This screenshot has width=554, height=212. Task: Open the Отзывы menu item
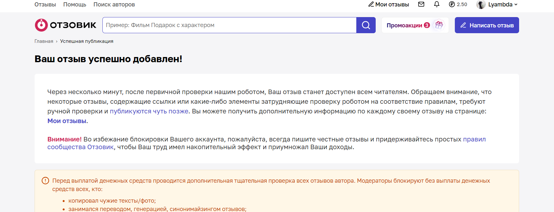click(x=45, y=5)
